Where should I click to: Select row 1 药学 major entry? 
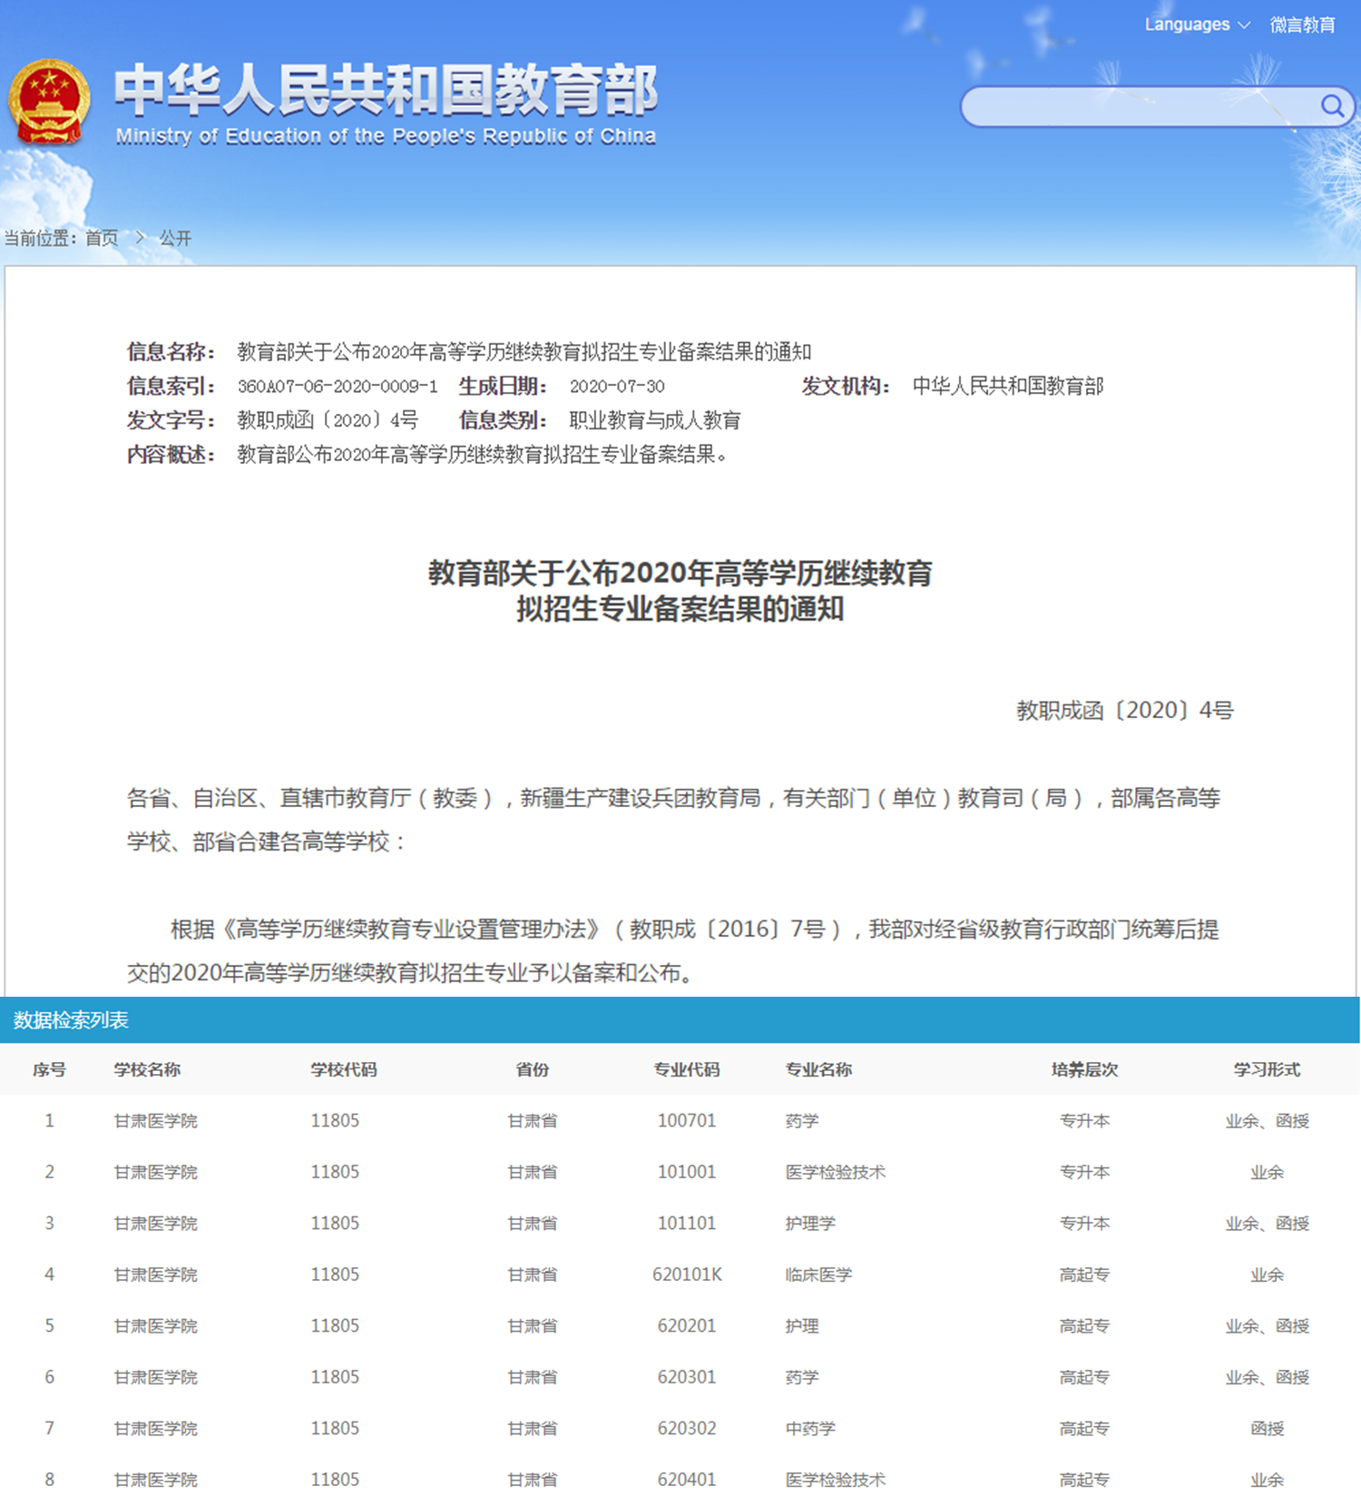coord(802,1121)
